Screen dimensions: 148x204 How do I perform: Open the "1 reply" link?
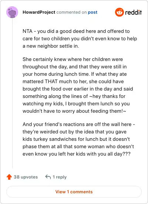[60, 177]
